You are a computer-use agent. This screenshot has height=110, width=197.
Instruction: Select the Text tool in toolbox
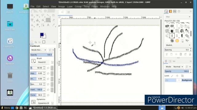click(48, 25)
